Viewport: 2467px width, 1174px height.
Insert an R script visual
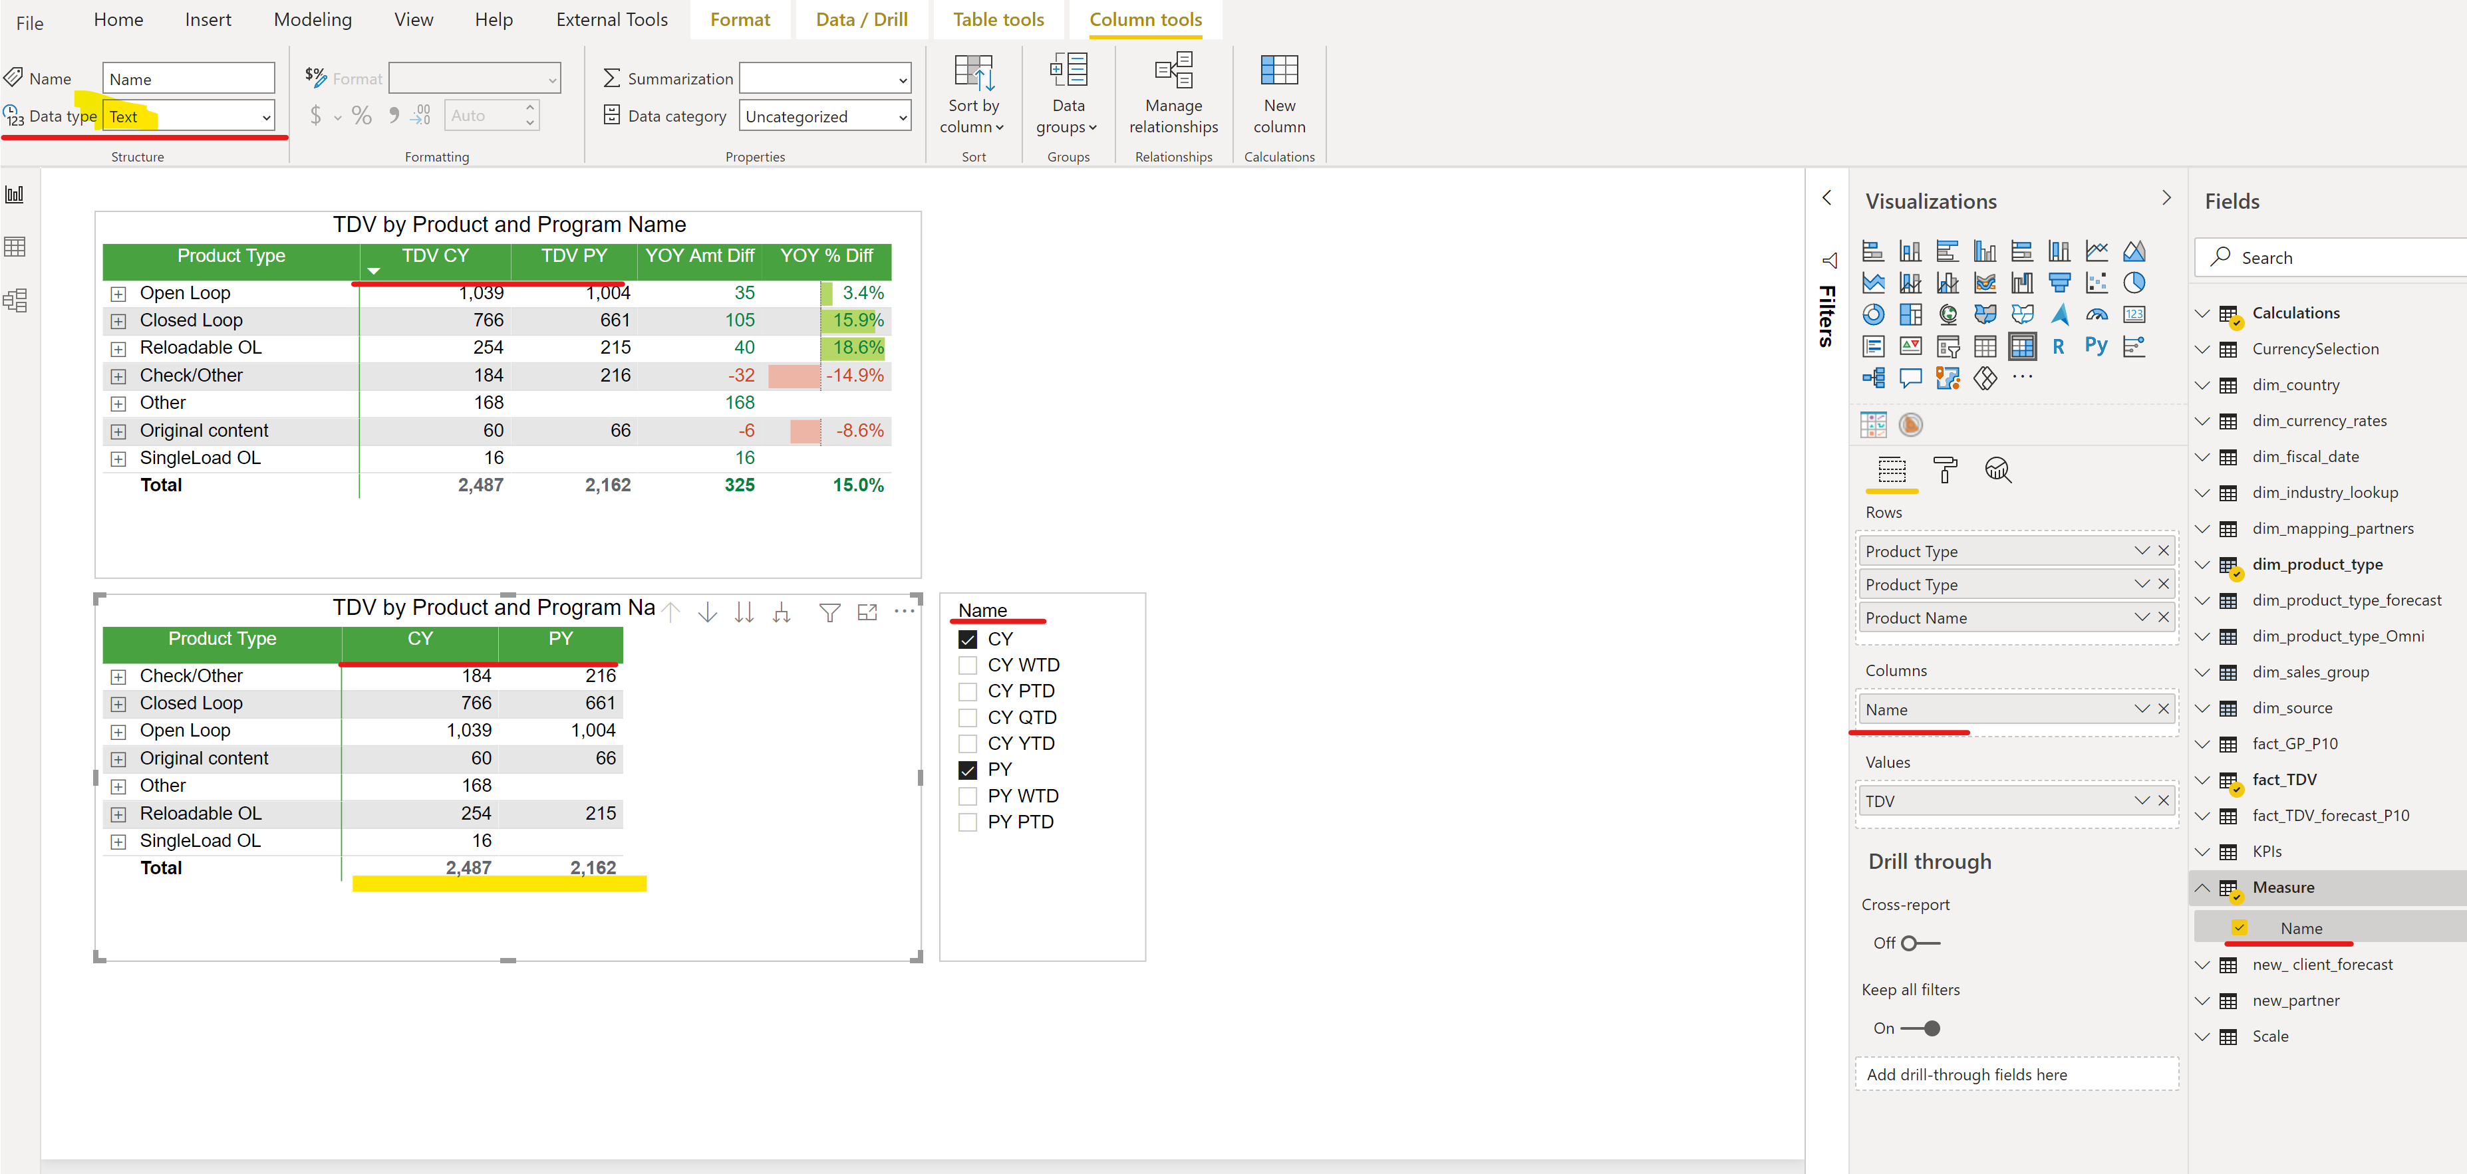pyautogui.click(x=2059, y=346)
